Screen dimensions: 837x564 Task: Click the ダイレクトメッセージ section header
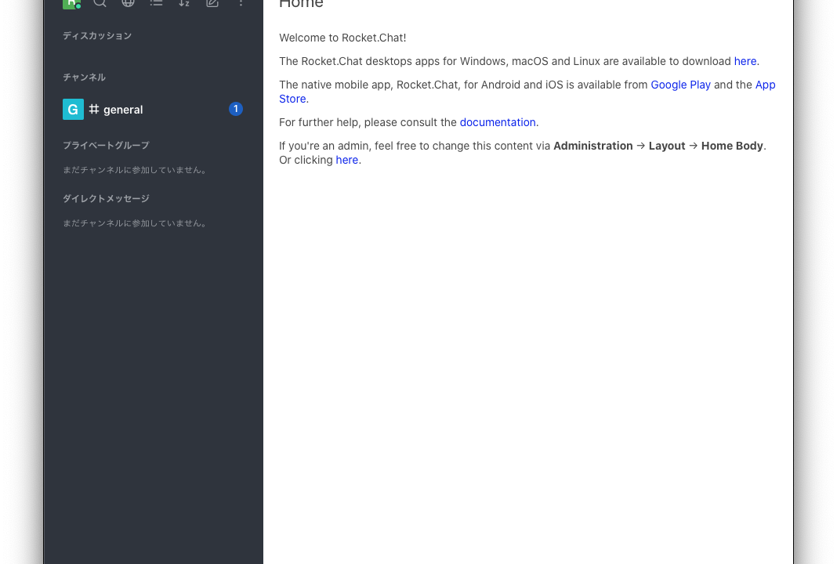tap(106, 199)
